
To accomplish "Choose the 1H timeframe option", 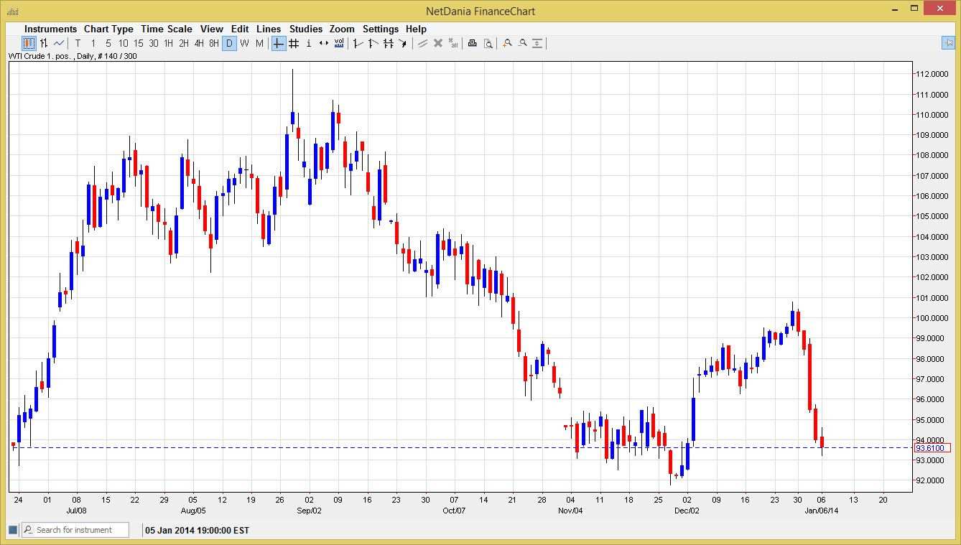I will (167, 43).
